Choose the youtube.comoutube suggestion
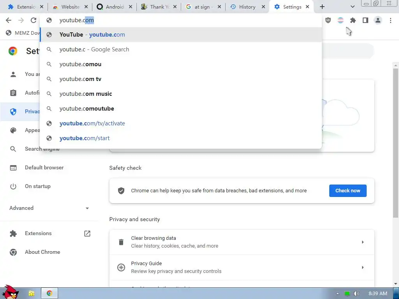The height and width of the screenshot is (299, 399). tap(181, 109)
